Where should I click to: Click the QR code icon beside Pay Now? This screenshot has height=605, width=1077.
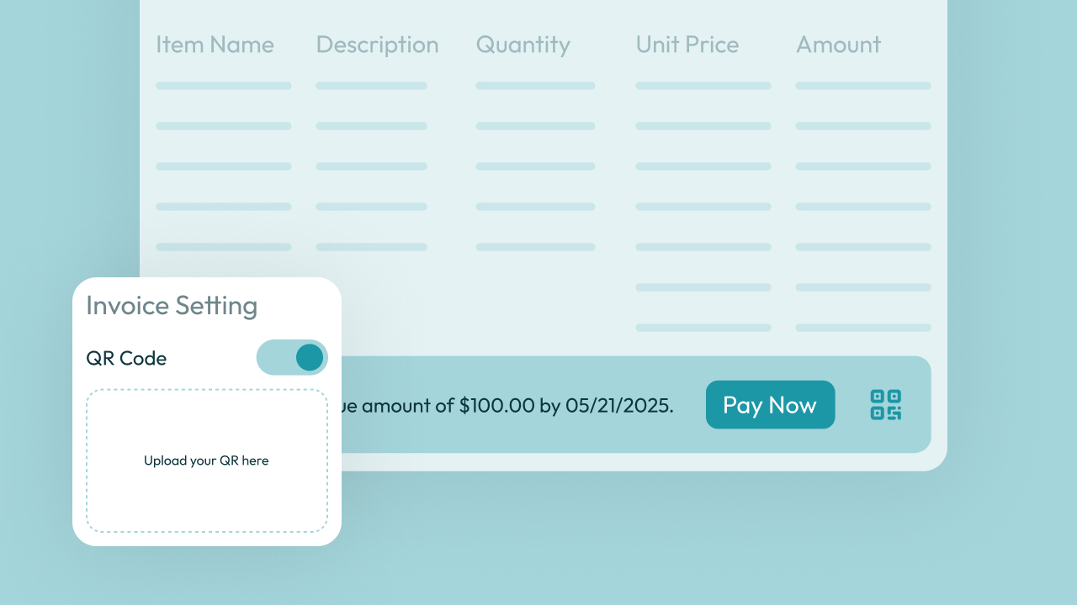[x=885, y=405]
